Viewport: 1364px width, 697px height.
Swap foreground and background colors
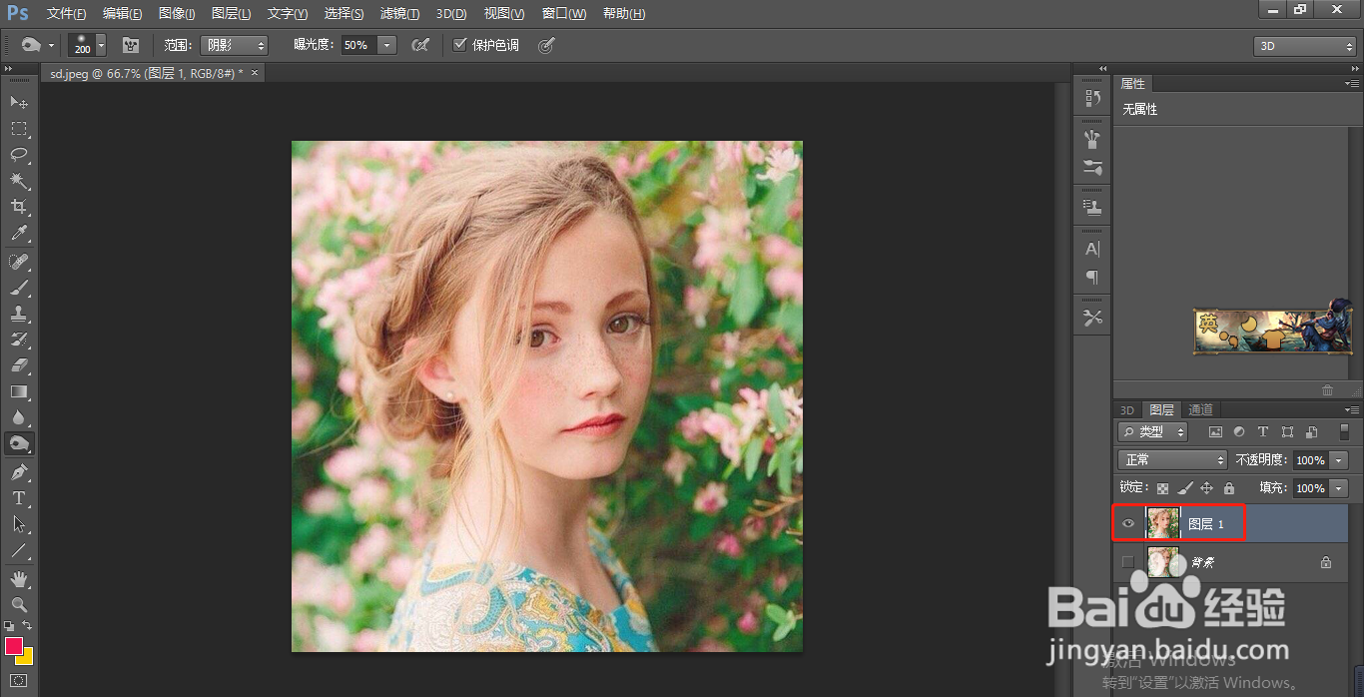point(28,625)
